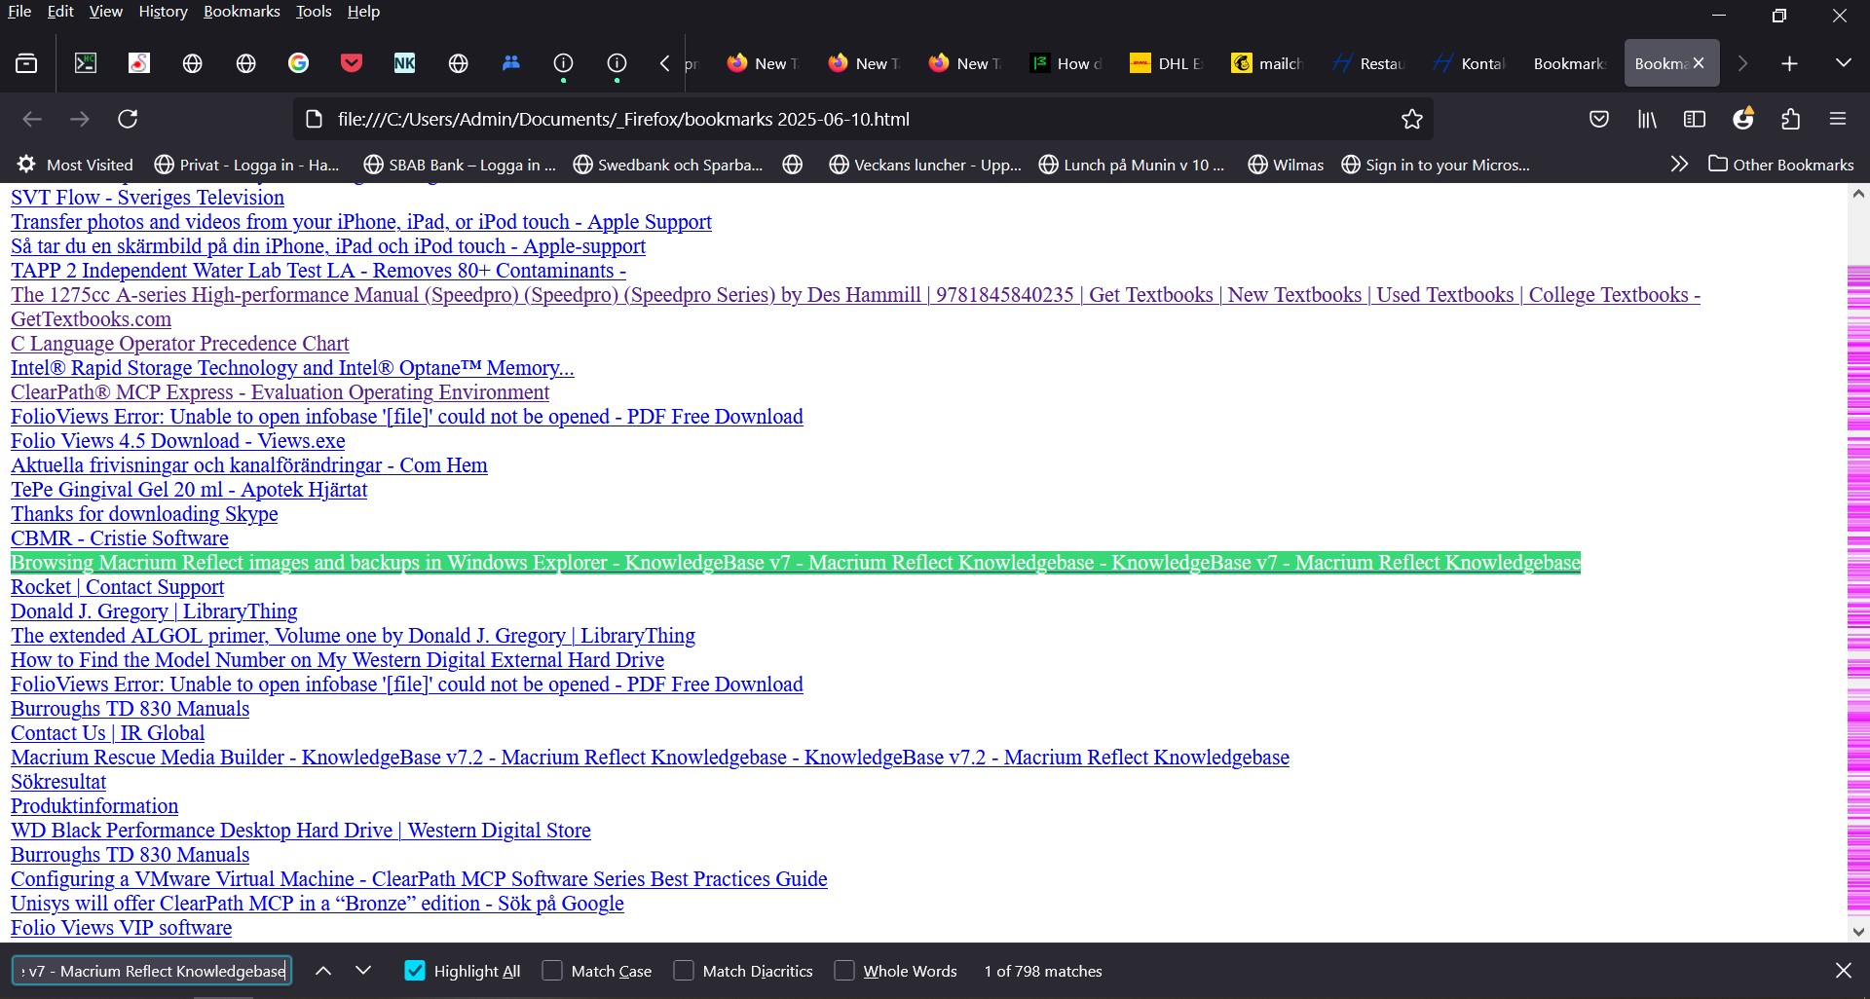Viewport: 1870px width, 999px height.
Task: Go forward one page
Action: coord(80,119)
